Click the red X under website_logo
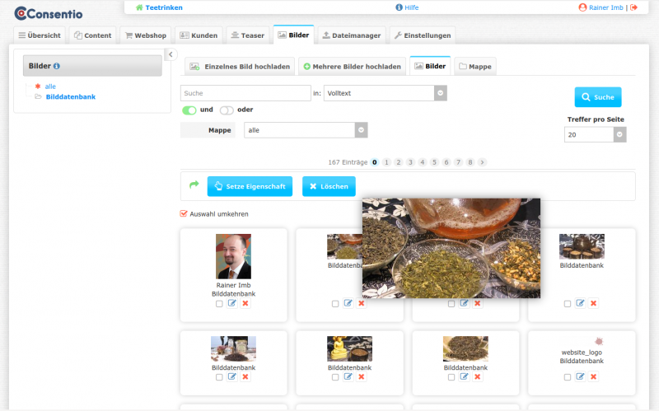The width and height of the screenshot is (659, 411). 594,376
